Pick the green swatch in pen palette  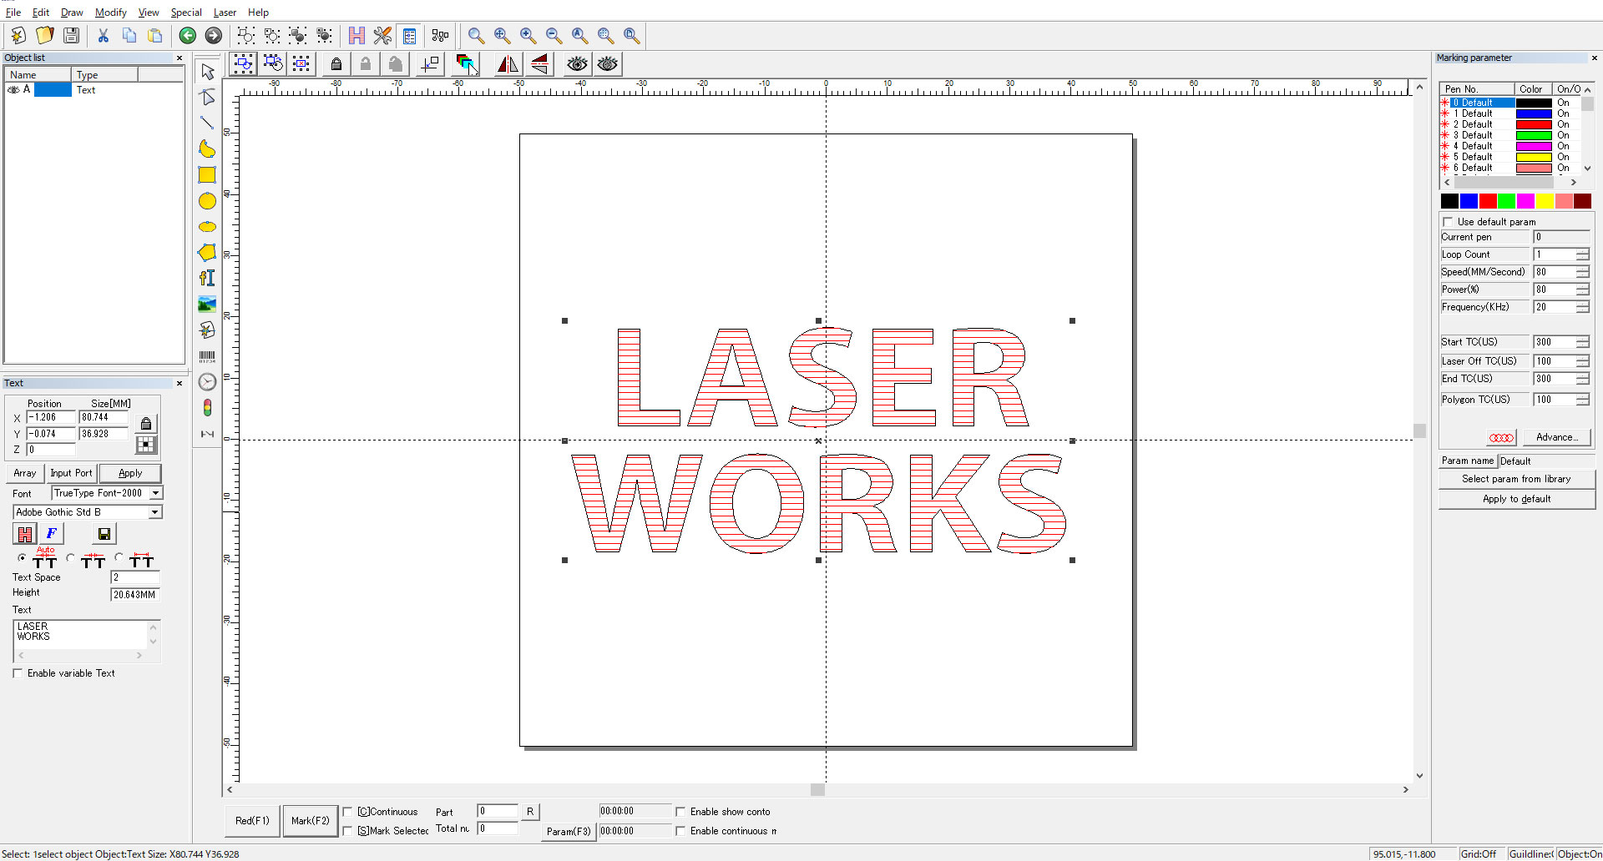1506,201
